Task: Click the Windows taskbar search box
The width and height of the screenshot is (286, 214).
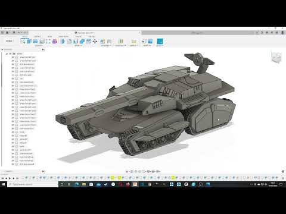Action: click(33, 184)
